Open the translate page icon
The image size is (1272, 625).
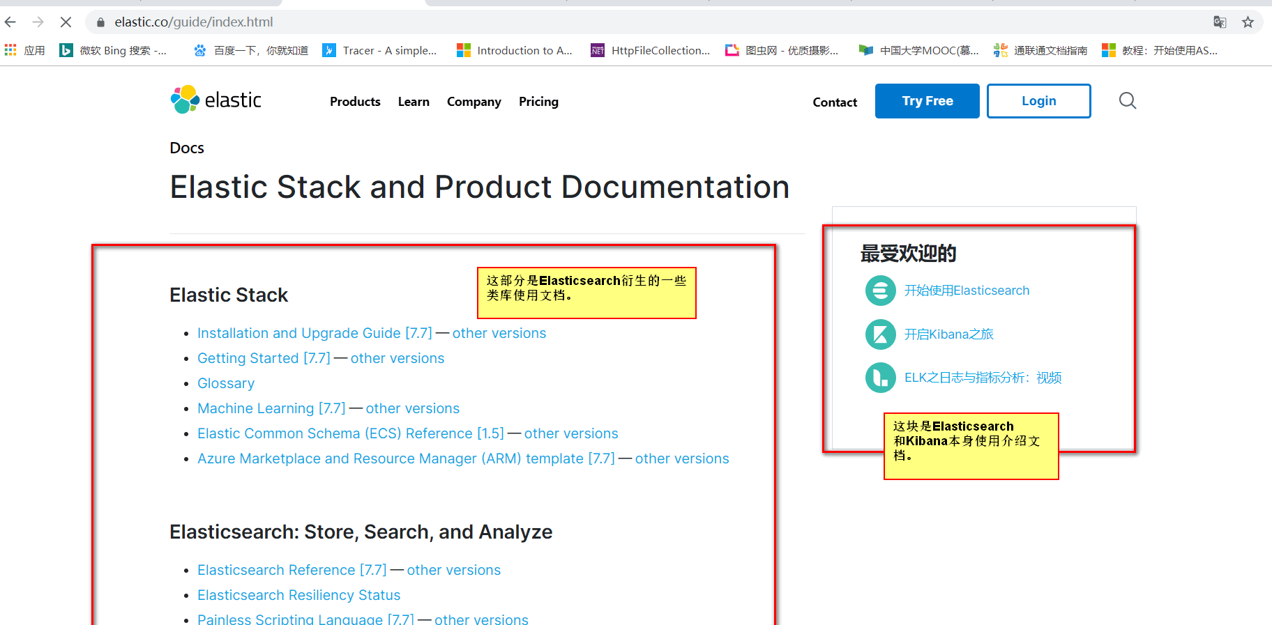point(1220,22)
